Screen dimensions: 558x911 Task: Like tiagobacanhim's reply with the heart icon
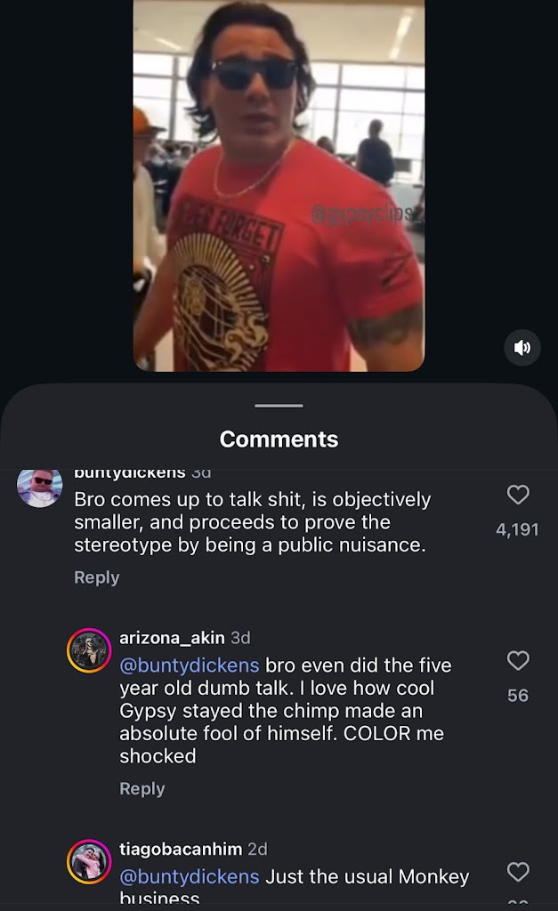pos(518,872)
